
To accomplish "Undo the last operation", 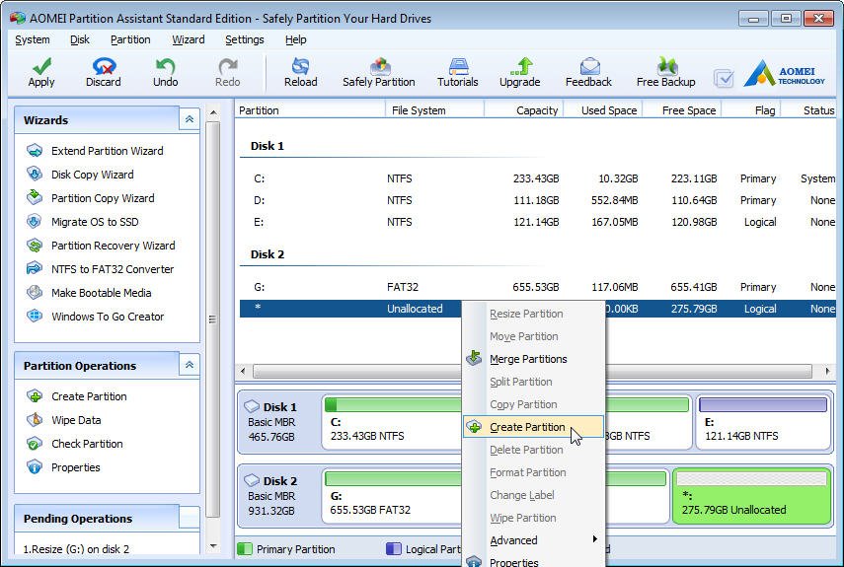I will (165, 72).
